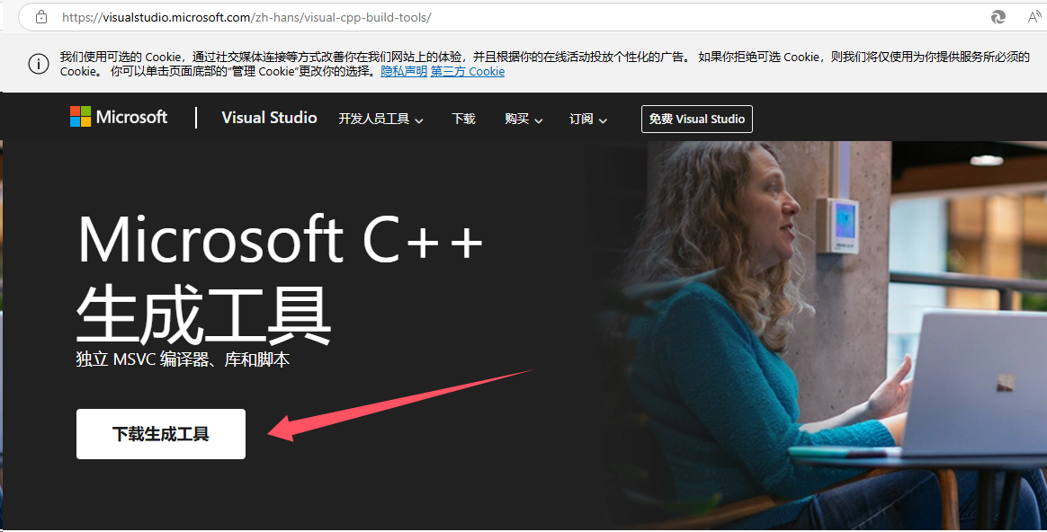Click the 独立 MSVC 编译器、库和脚本 subtitle

pos(183,359)
